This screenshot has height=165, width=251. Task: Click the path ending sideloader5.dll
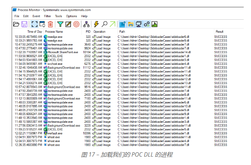click(153, 129)
